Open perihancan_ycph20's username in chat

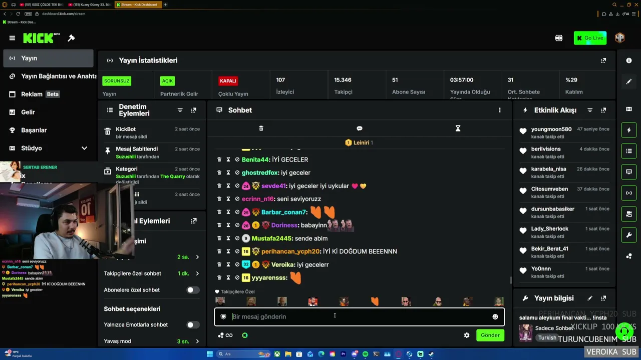pyautogui.click(x=290, y=251)
